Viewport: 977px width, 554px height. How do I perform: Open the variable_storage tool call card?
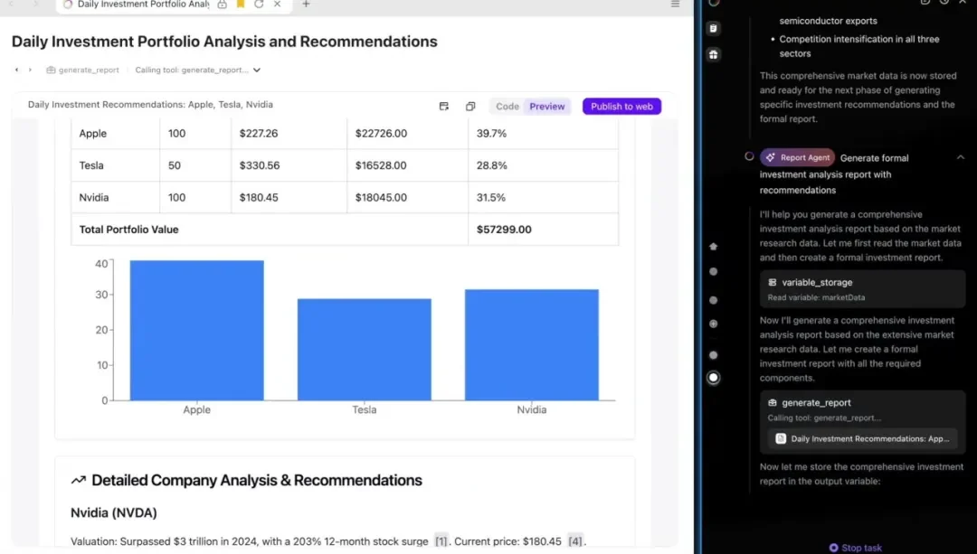[x=862, y=289]
